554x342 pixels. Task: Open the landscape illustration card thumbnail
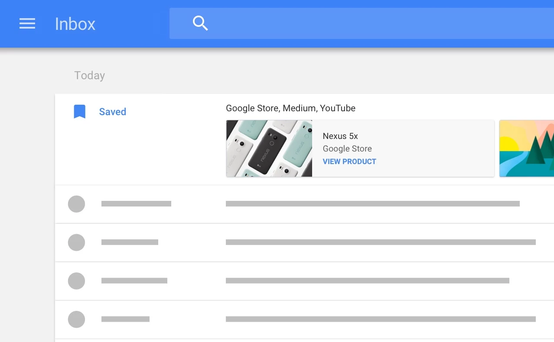pos(527,148)
